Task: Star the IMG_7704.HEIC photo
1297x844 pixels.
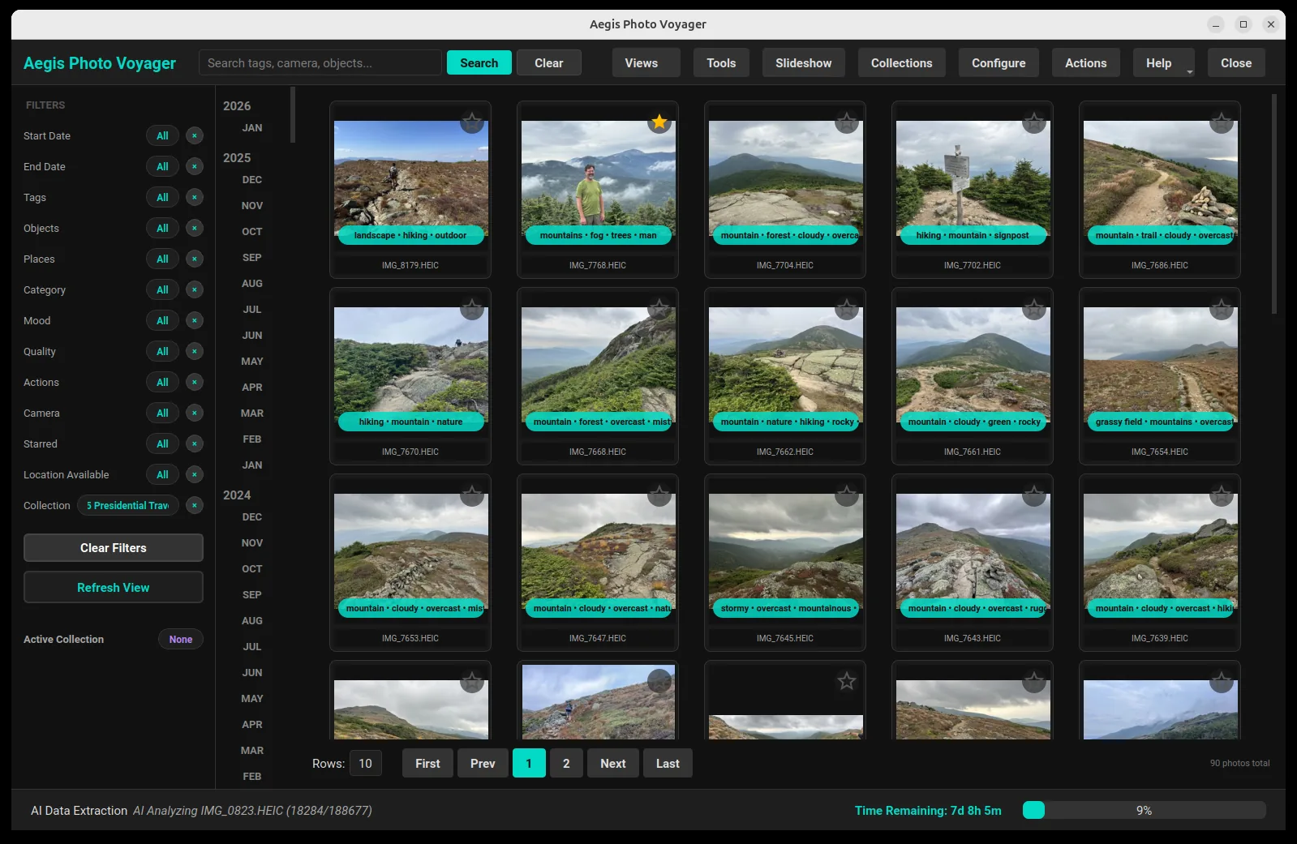Action: [847, 122]
